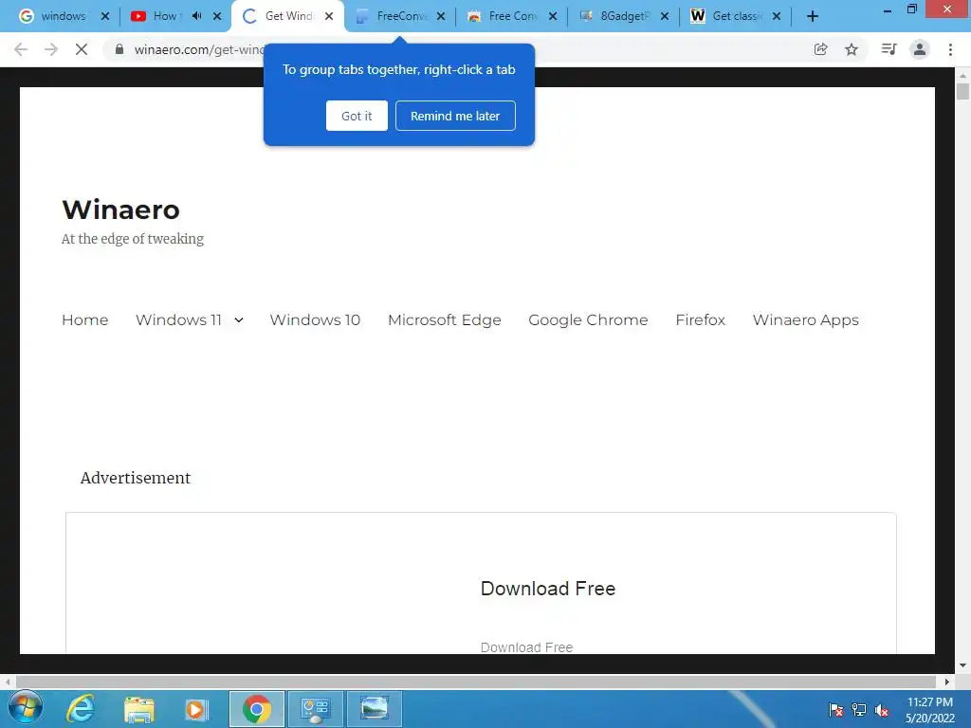This screenshot has width=971, height=728.
Task: Close the 'Free Conv' tab
Action: click(553, 16)
